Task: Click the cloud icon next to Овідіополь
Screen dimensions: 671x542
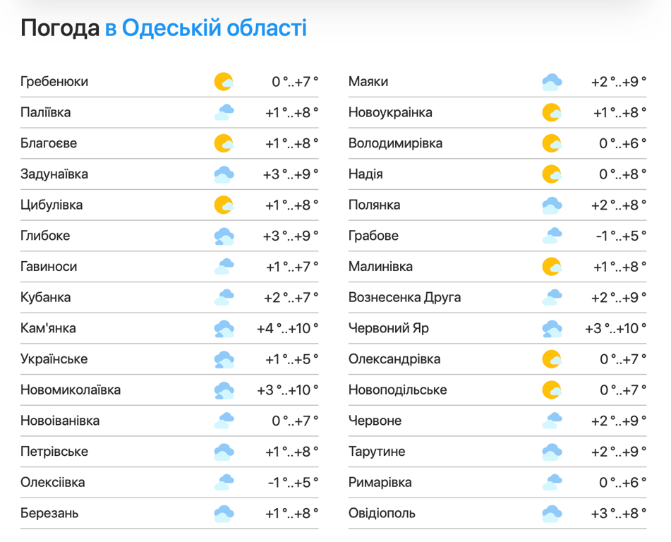Action: 552,514
